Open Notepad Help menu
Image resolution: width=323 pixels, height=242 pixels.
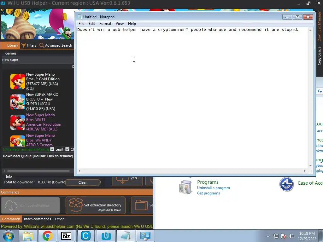pos(132,24)
